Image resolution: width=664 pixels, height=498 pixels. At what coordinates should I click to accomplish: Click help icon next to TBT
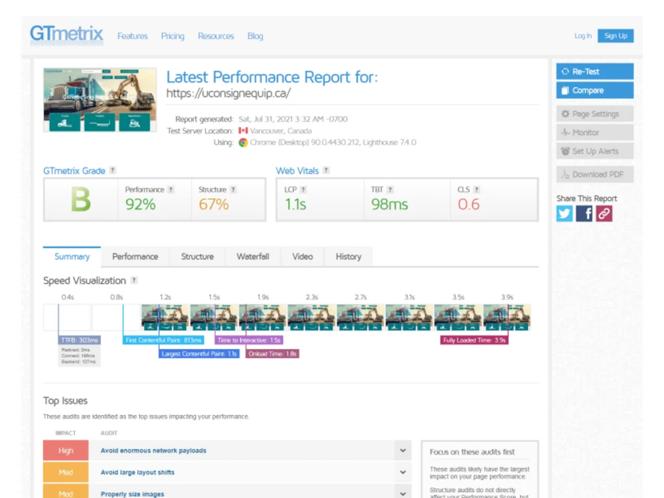(390, 190)
